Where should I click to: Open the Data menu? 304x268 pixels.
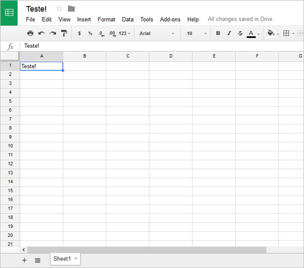click(127, 20)
